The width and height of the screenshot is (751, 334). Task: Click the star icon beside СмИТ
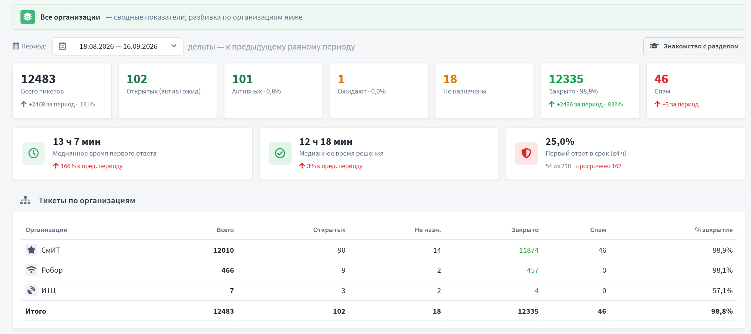[x=31, y=250]
